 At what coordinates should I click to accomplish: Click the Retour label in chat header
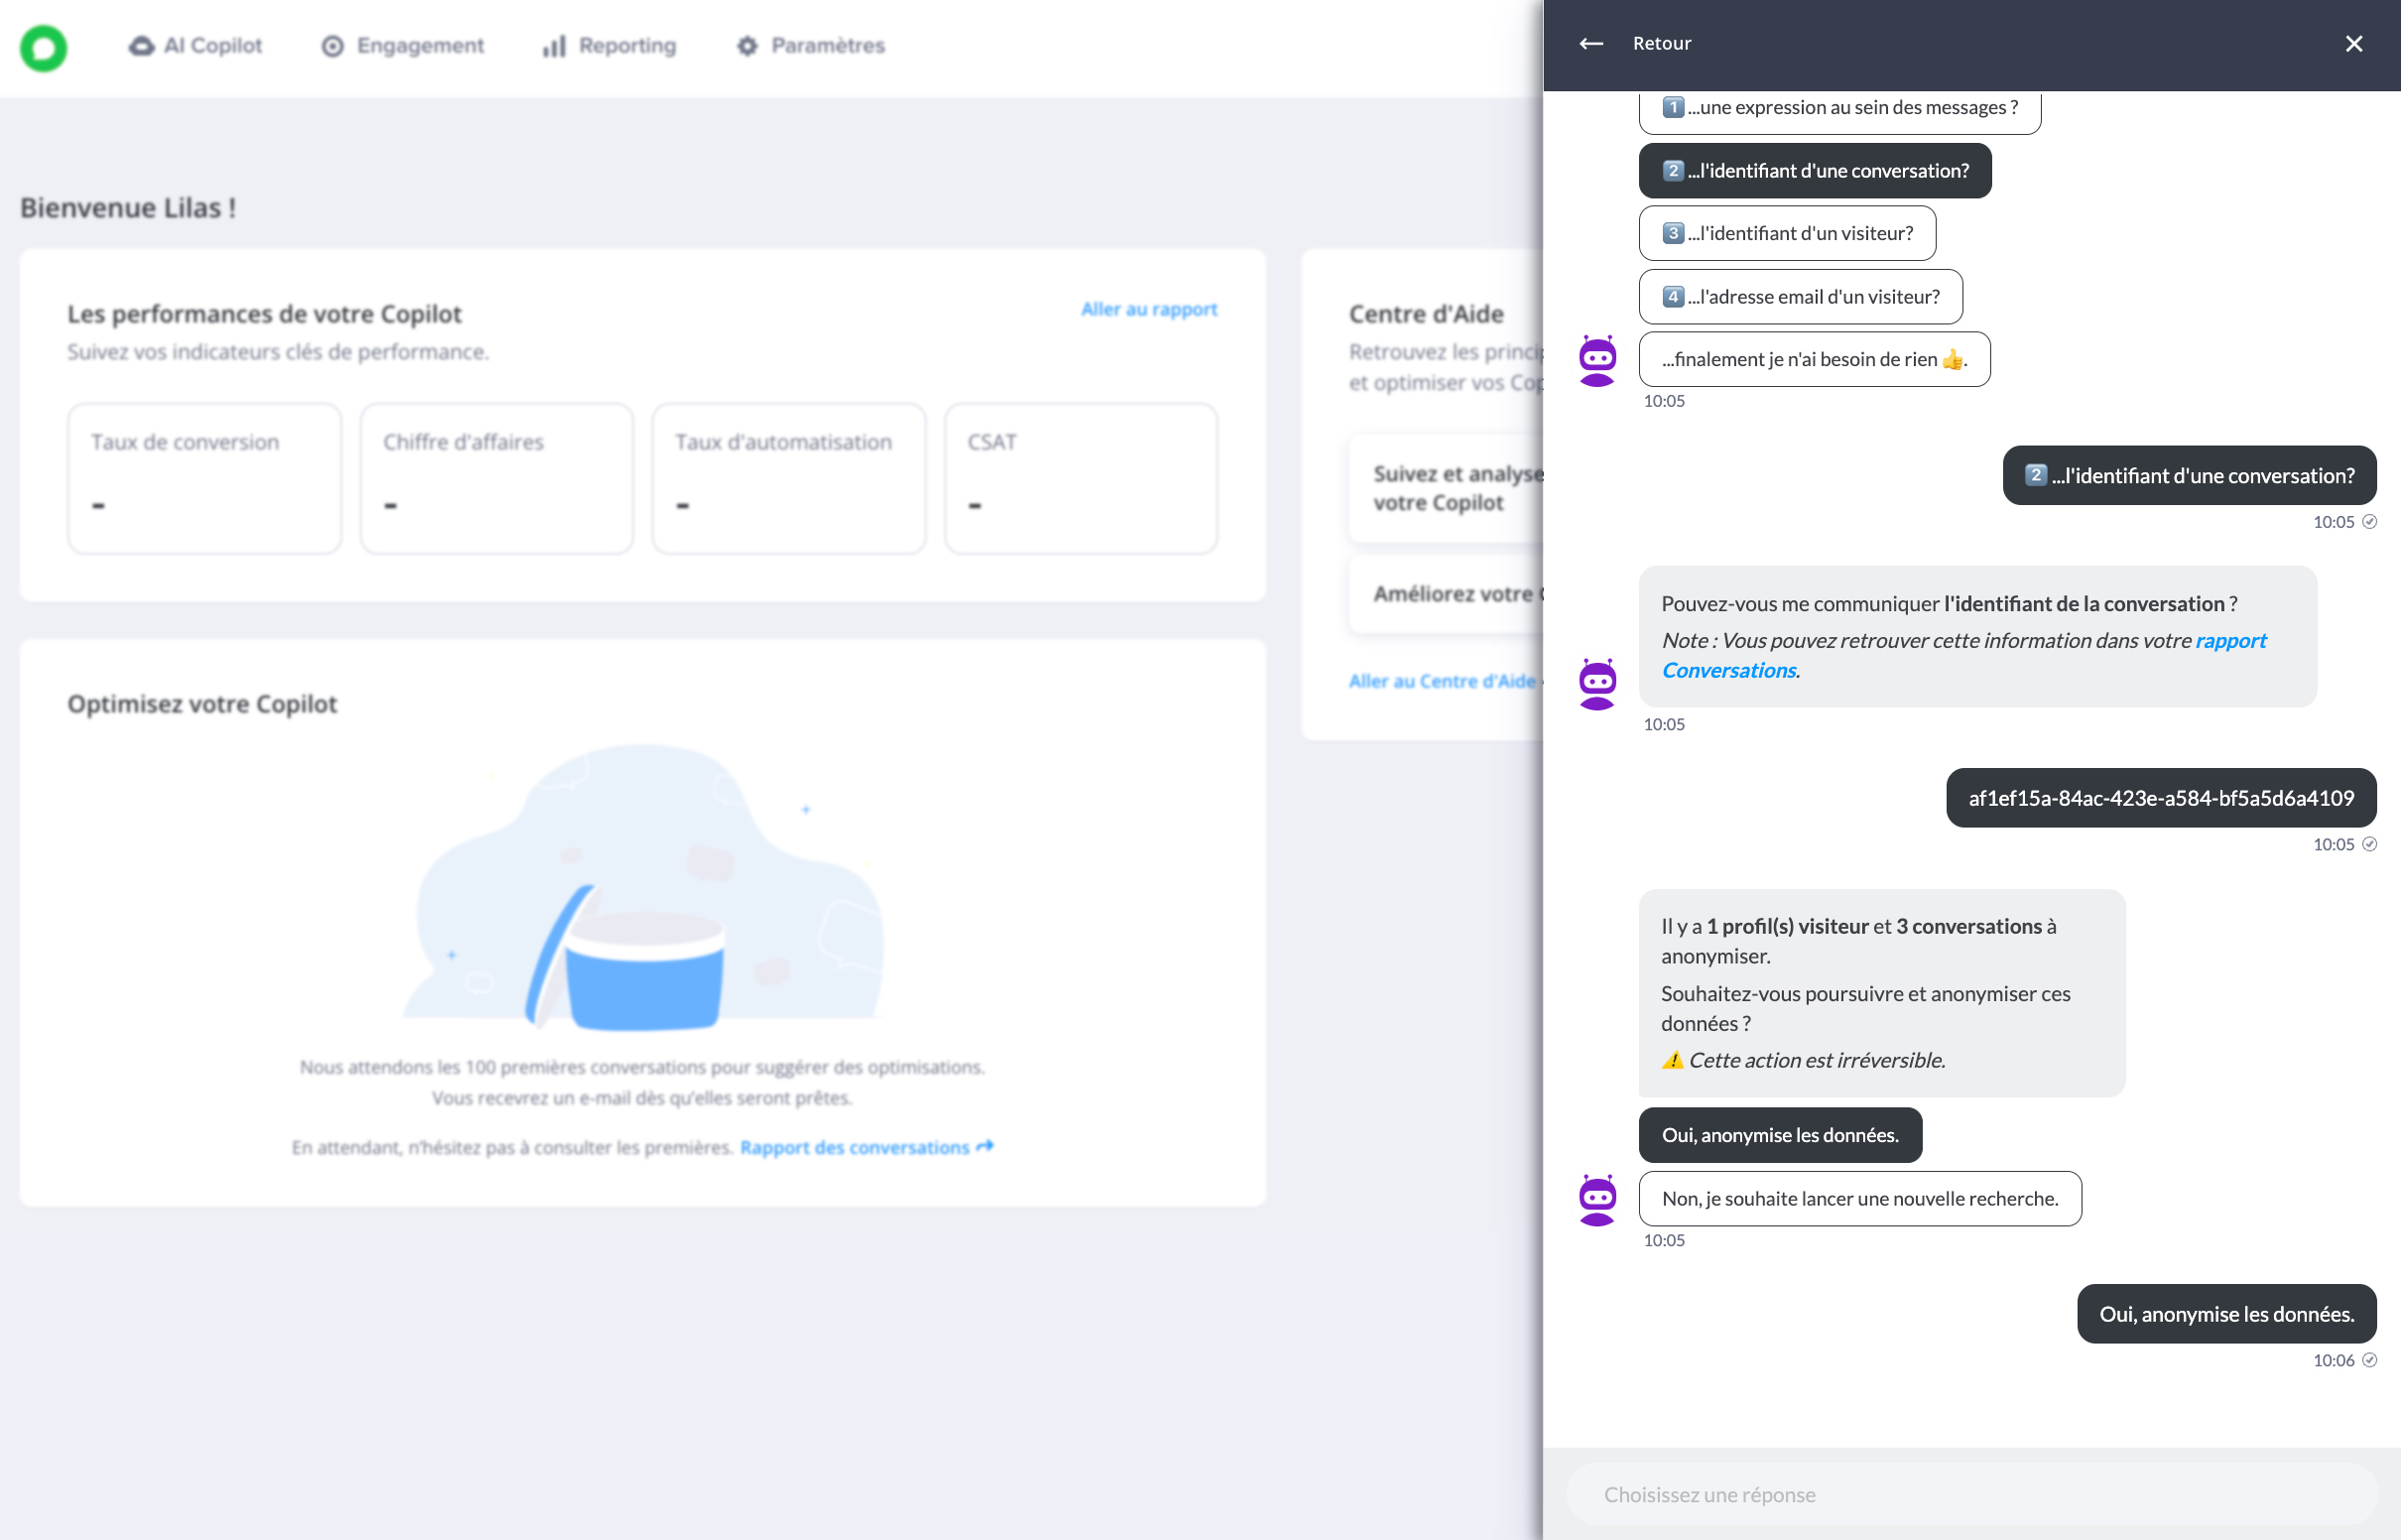(x=1661, y=43)
